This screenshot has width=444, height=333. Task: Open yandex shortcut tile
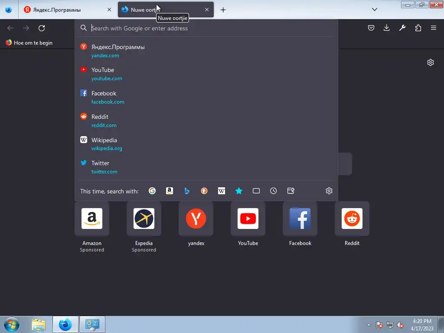(x=196, y=219)
